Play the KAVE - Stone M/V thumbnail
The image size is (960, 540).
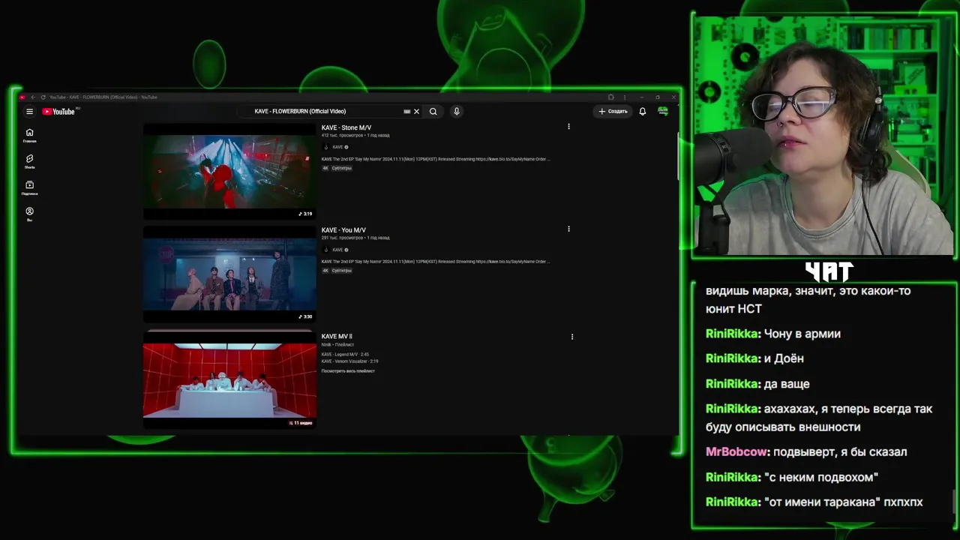(229, 172)
